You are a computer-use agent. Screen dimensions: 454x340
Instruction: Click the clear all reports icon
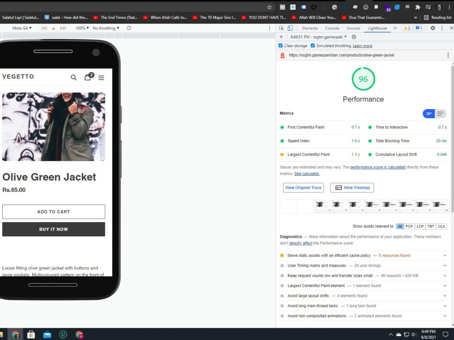point(354,37)
